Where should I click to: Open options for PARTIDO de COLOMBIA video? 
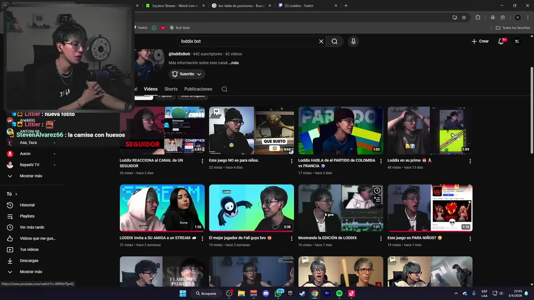(x=381, y=161)
